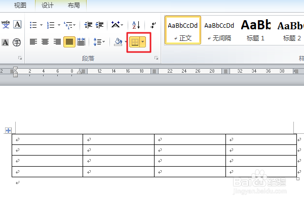Open borders dropdown arrow
304x202 pixels.
click(x=143, y=42)
